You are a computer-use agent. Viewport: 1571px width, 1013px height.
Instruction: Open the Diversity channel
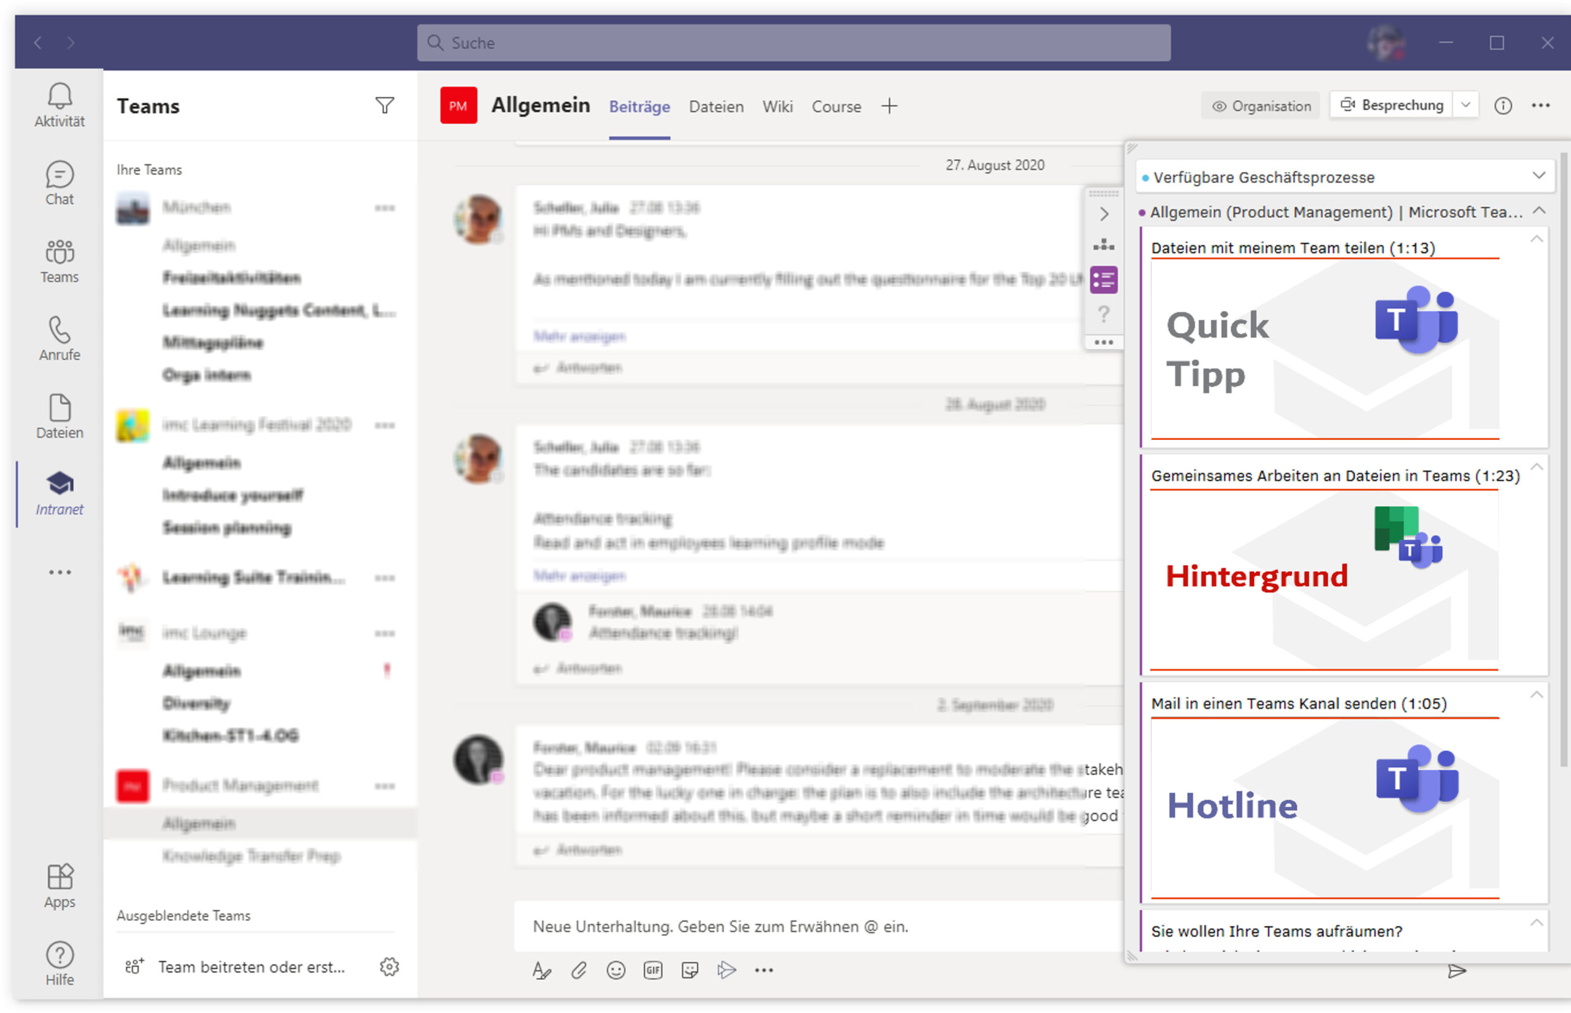(x=197, y=703)
